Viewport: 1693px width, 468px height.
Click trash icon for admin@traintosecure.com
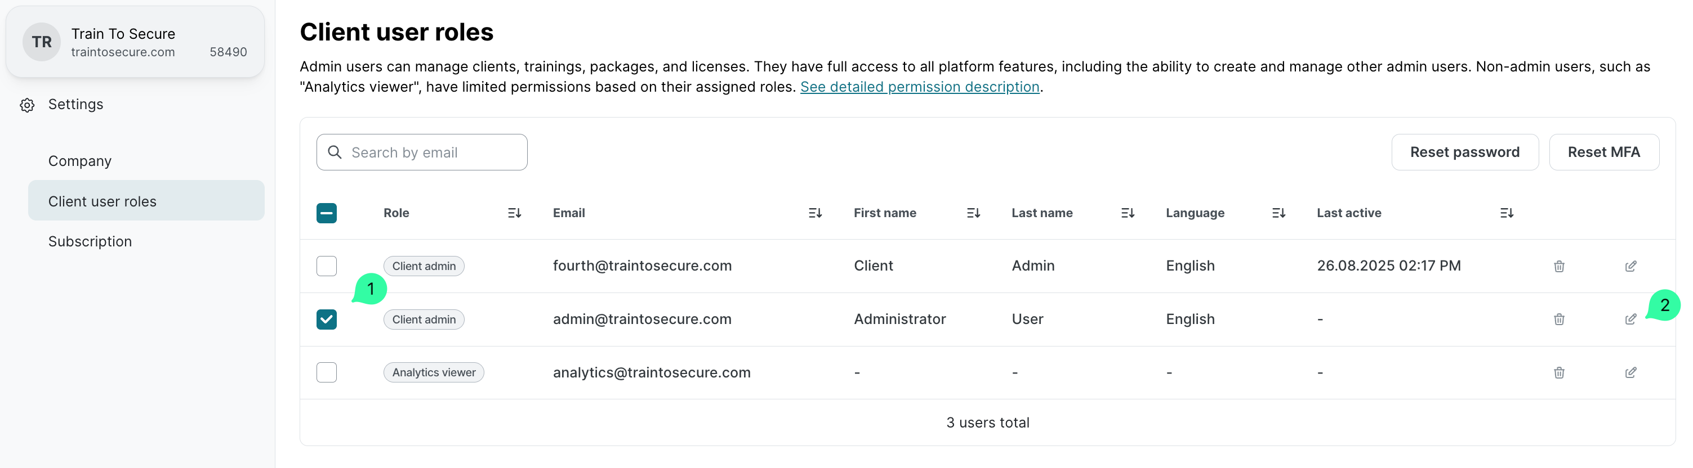pyautogui.click(x=1558, y=319)
